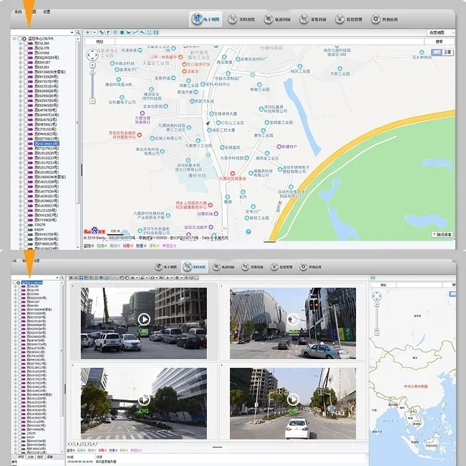Open the 百度地图 map type dropdown

tap(440, 32)
